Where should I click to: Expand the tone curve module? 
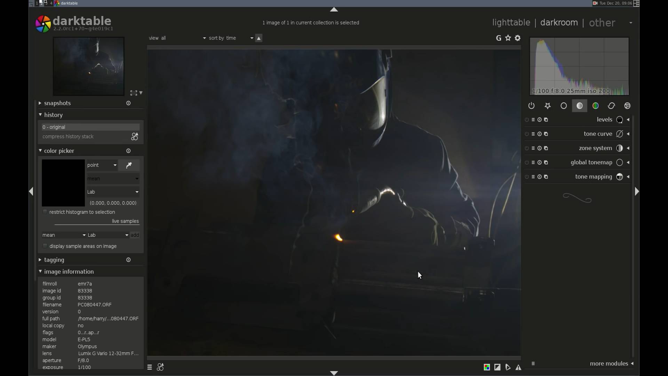(598, 134)
